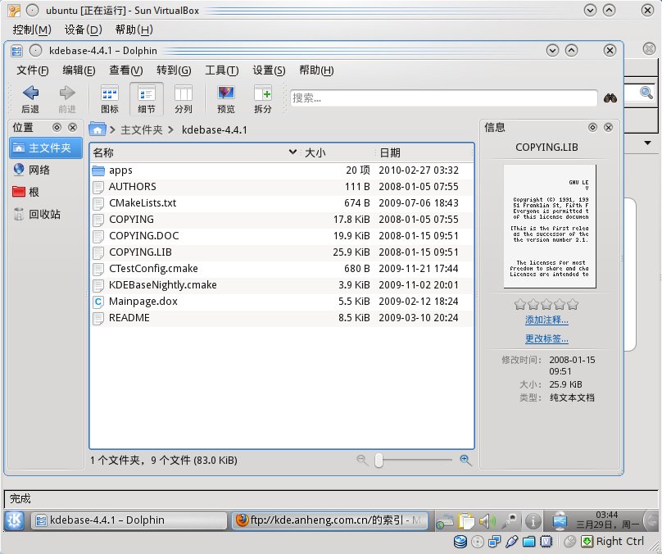This screenshot has height=554, width=662.
Task: Undock the 位置 places panel
Action: [57, 127]
